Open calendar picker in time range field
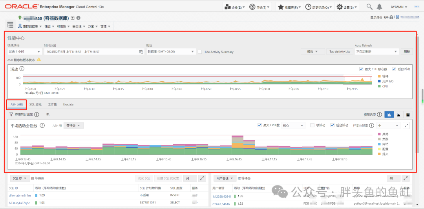 point(141,52)
